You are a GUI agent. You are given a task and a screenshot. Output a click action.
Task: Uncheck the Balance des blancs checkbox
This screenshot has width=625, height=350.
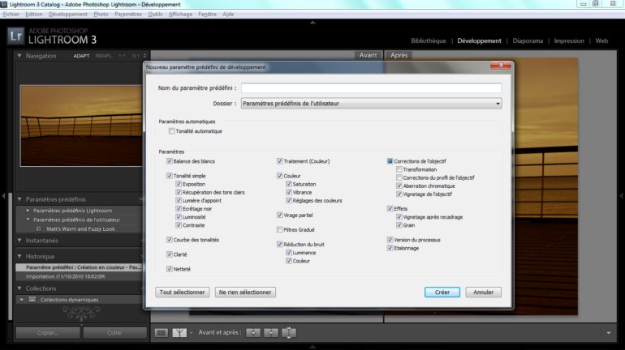[170, 161]
